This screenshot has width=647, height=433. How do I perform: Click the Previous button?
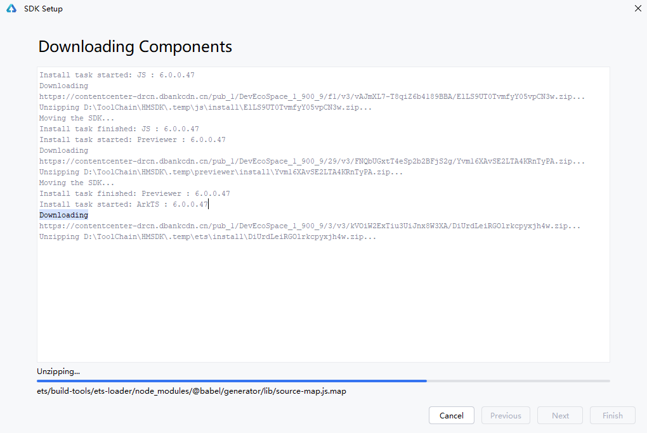click(x=506, y=416)
